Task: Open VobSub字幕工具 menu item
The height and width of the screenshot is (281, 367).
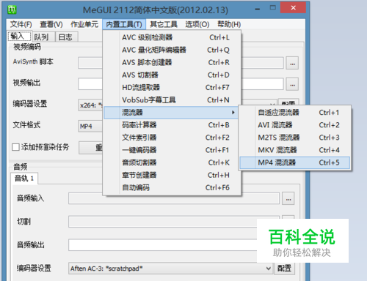Action: click(172, 100)
